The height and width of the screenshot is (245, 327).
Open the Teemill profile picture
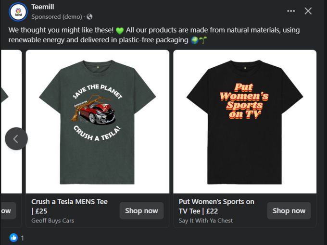[x=18, y=12]
